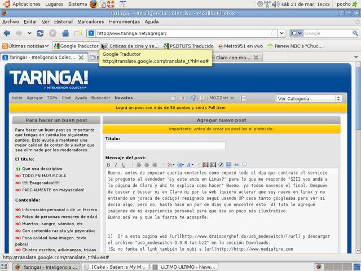The image size is (361, 271).
Task: Click the search magnifier in the Google box
Action: (355, 33)
